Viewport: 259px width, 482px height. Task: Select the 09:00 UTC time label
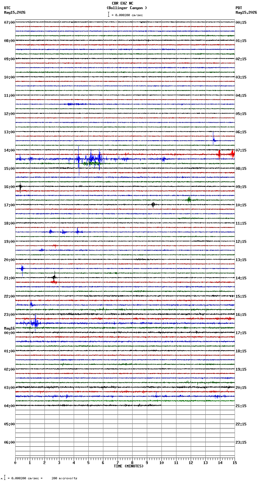9,59
